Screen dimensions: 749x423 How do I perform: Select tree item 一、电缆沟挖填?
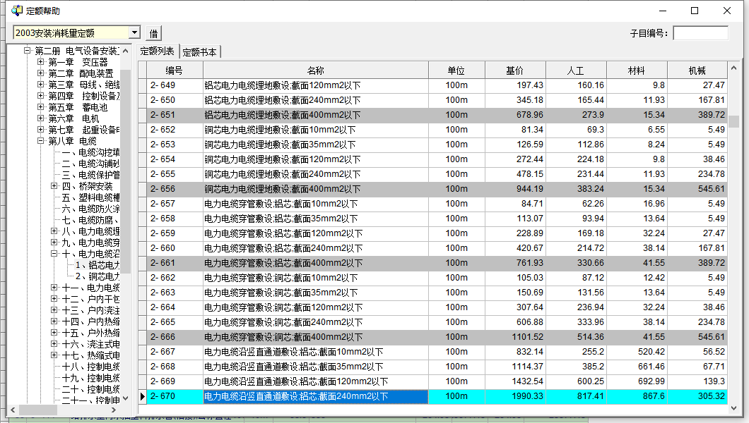90,152
